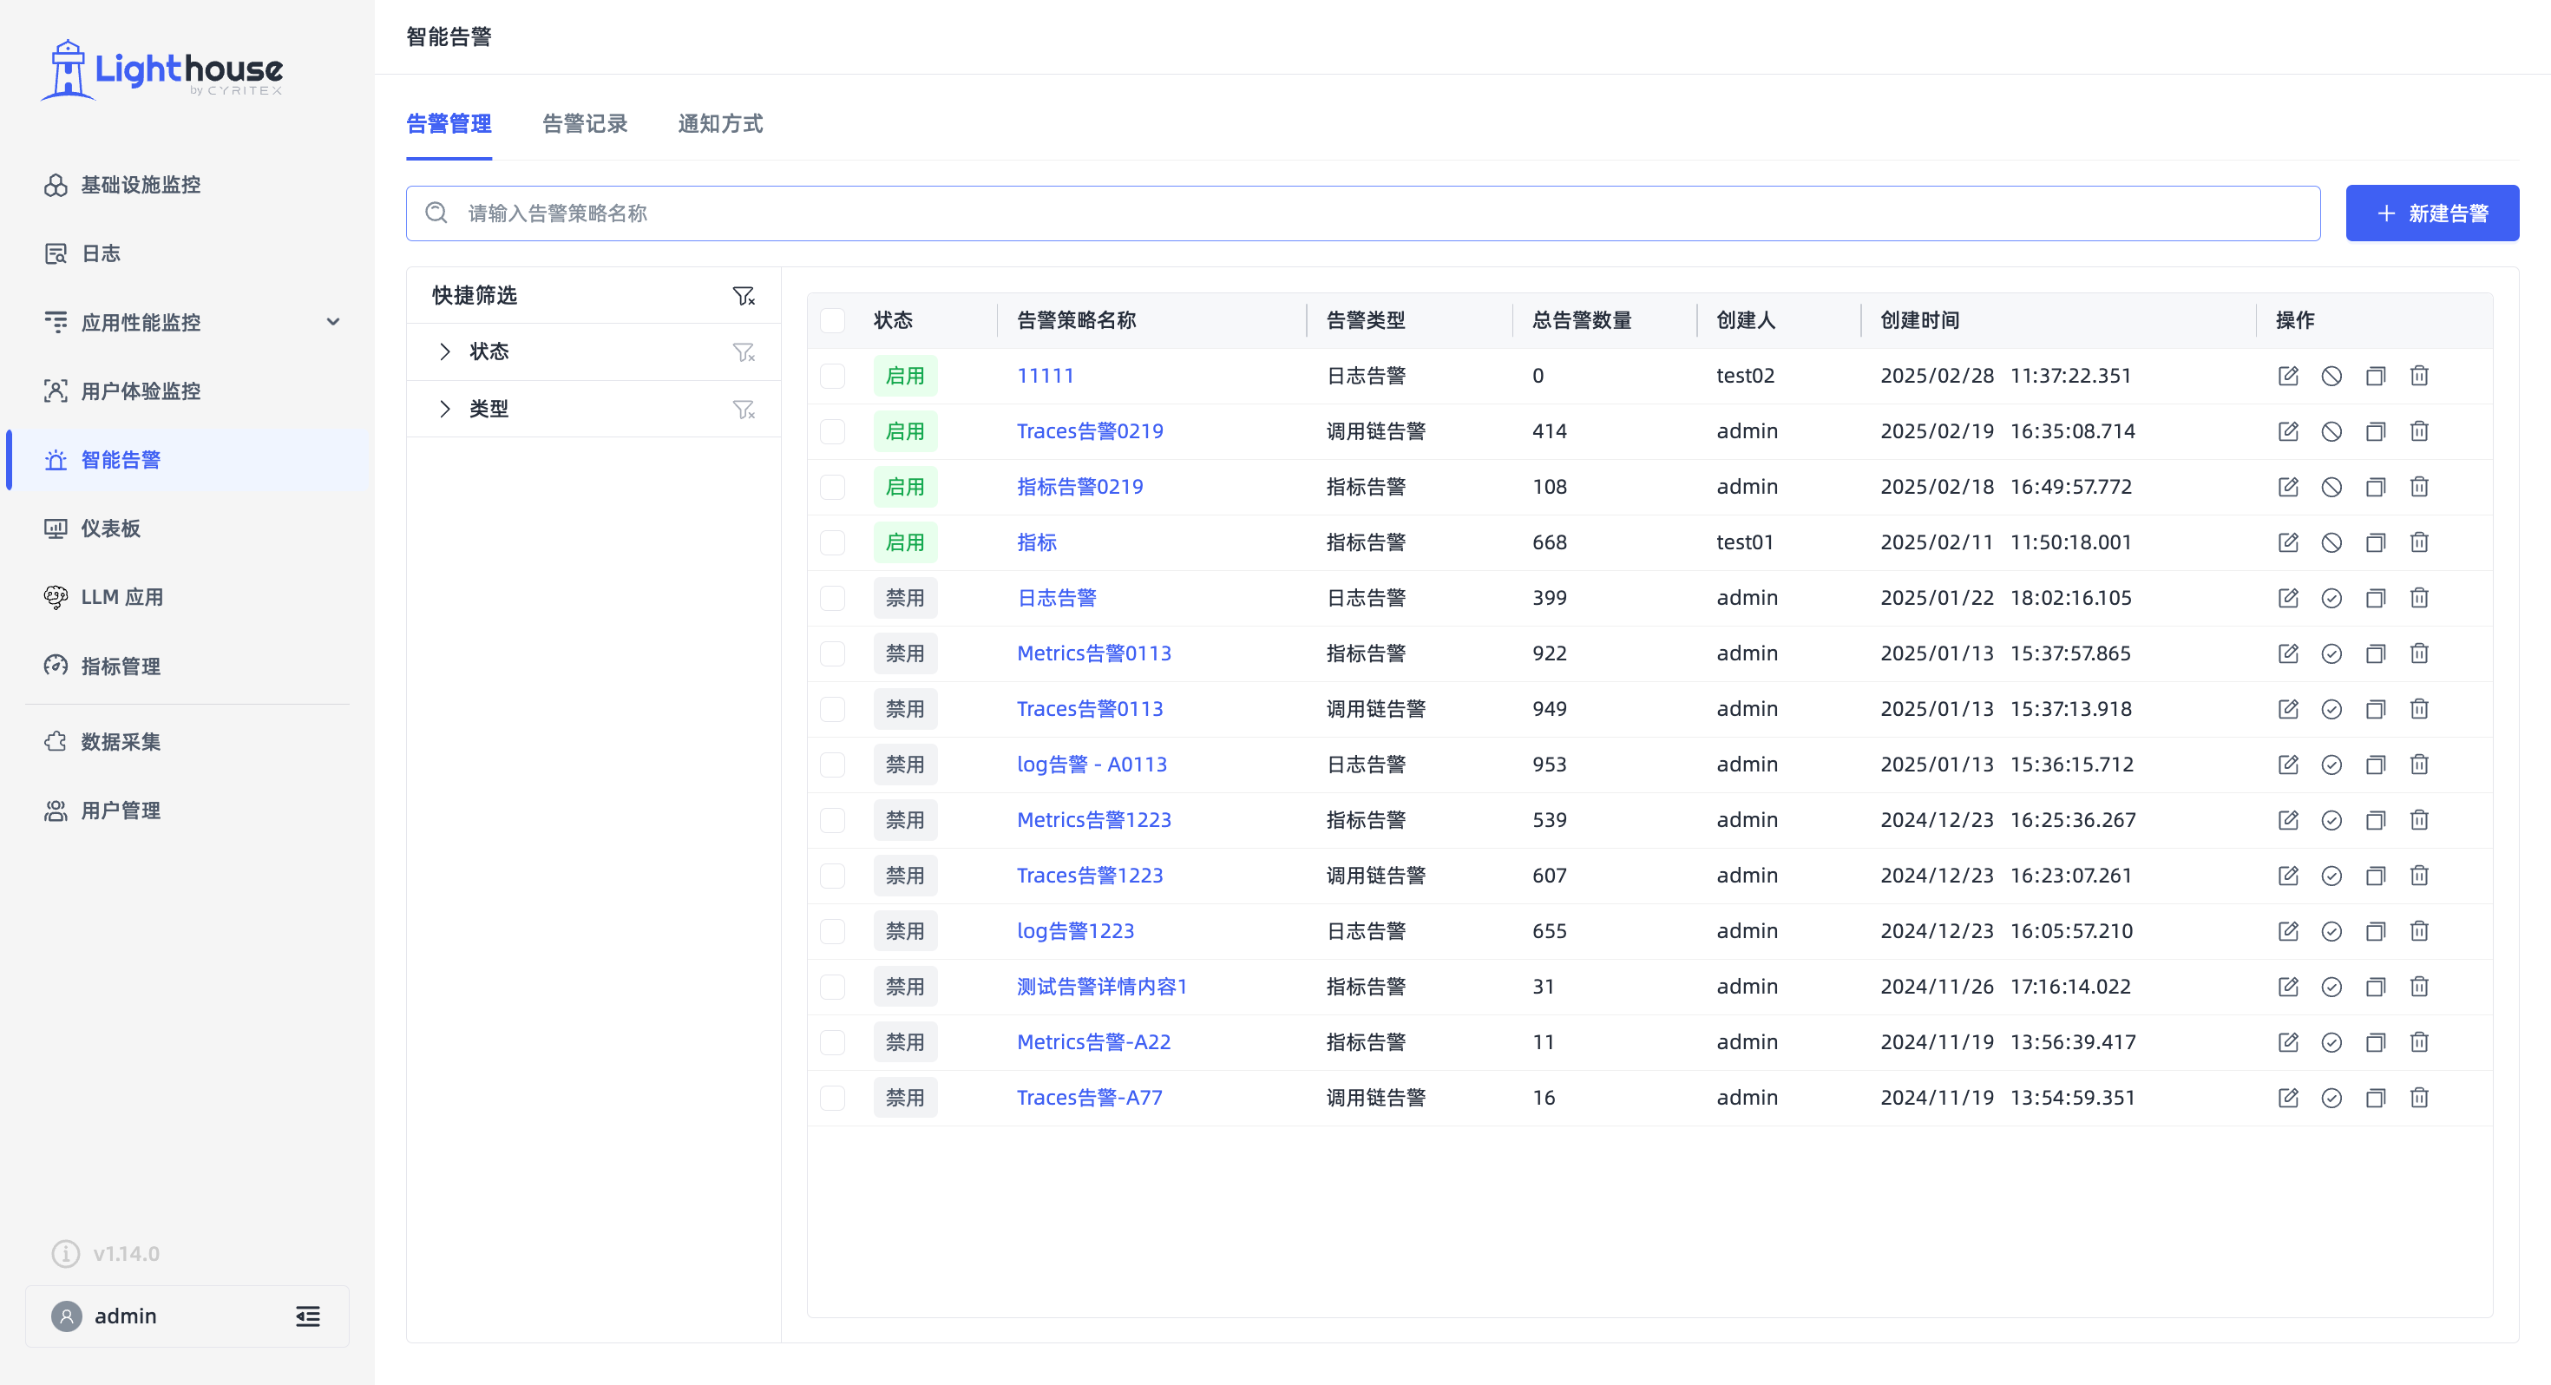This screenshot has width=2551, height=1385.
Task: Copy the Traces告警0113 alert
Action: pyautogui.click(x=2375, y=708)
